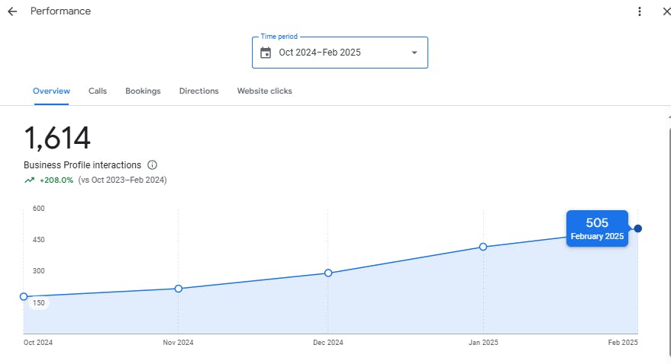The height and width of the screenshot is (364, 671).
Task: Expand the time period dropdown arrow
Action: [x=415, y=53]
